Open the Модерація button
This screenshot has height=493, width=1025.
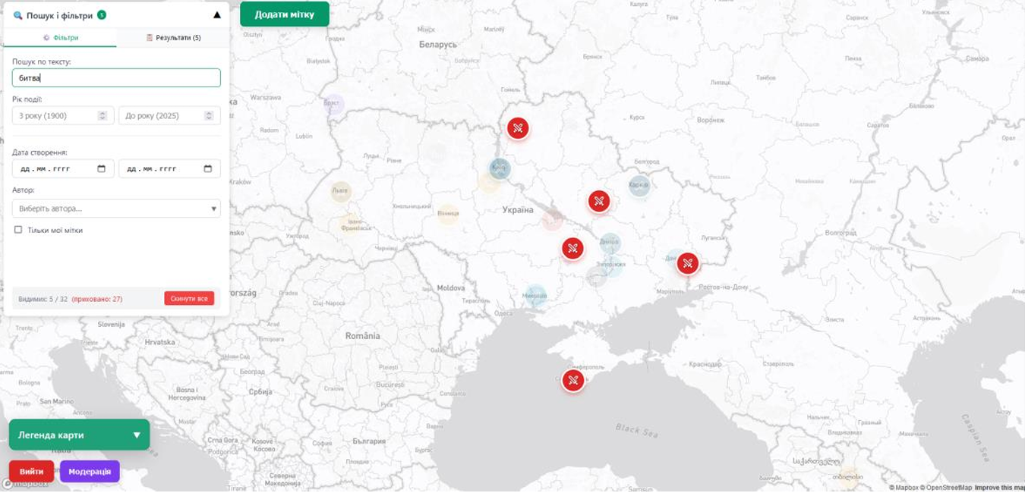(x=90, y=471)
